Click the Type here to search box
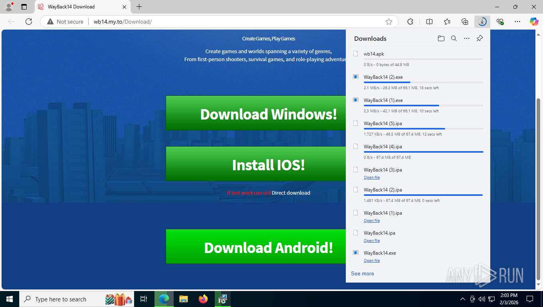 pyautogui.click(x=77, y=299)
